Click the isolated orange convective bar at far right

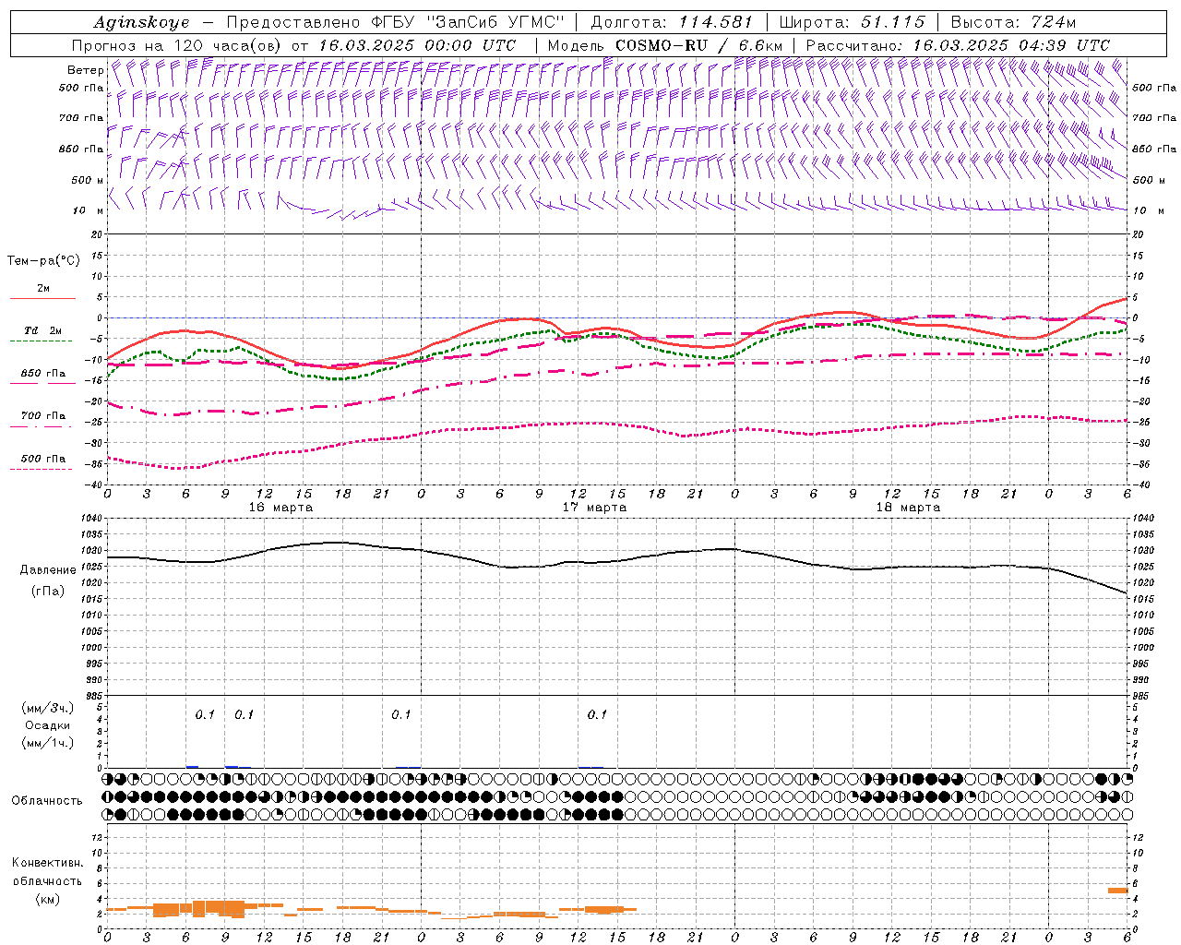point(1117,891)
